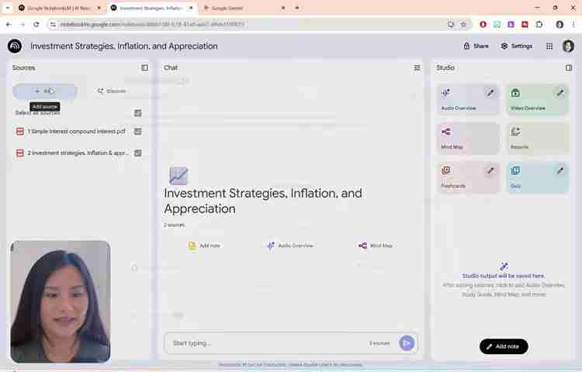Reload the page
This screenshot has width=582, height=372.
(36, 25)
